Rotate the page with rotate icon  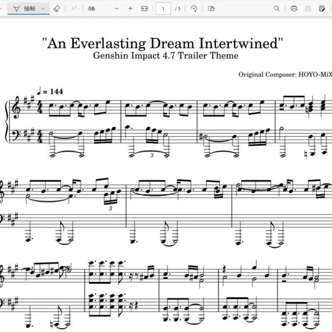coord(194,9)
